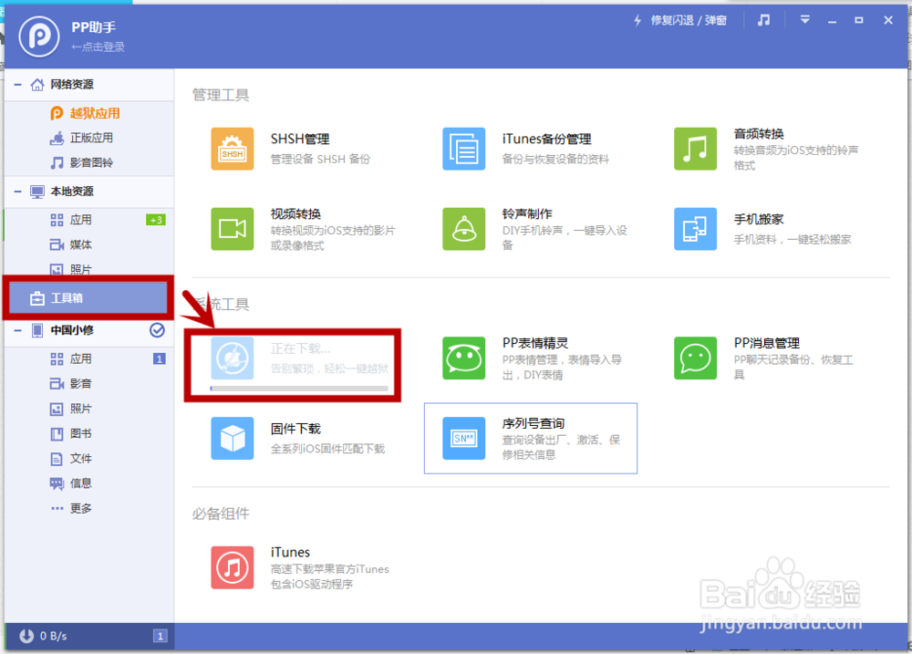
Task: Click the lightning 修复闪退/弹窗 icon
Action: 637,20
